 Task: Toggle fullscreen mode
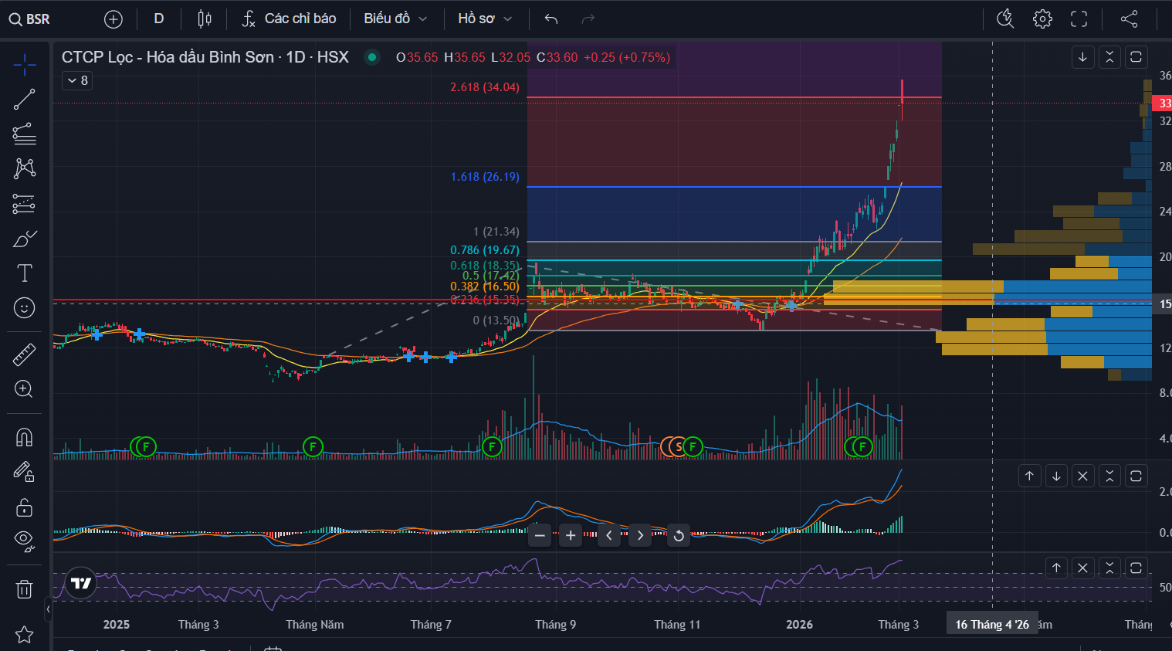pyautogui.click(x=1079, y=19)
